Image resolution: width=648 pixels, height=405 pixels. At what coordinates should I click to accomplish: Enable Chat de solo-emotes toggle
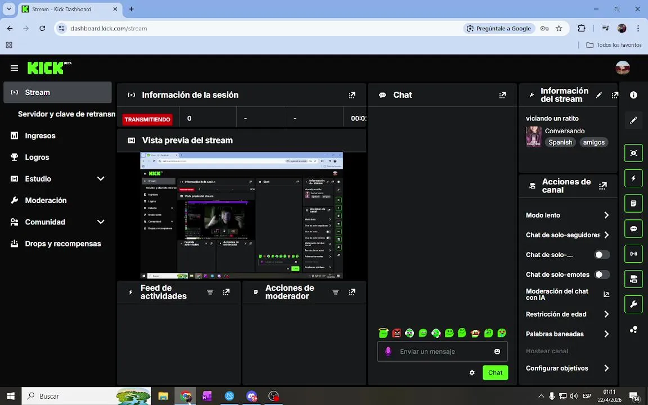[x=602, y=274]
